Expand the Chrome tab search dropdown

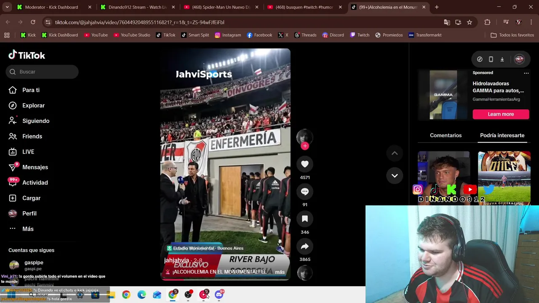(x=7, y=7)
